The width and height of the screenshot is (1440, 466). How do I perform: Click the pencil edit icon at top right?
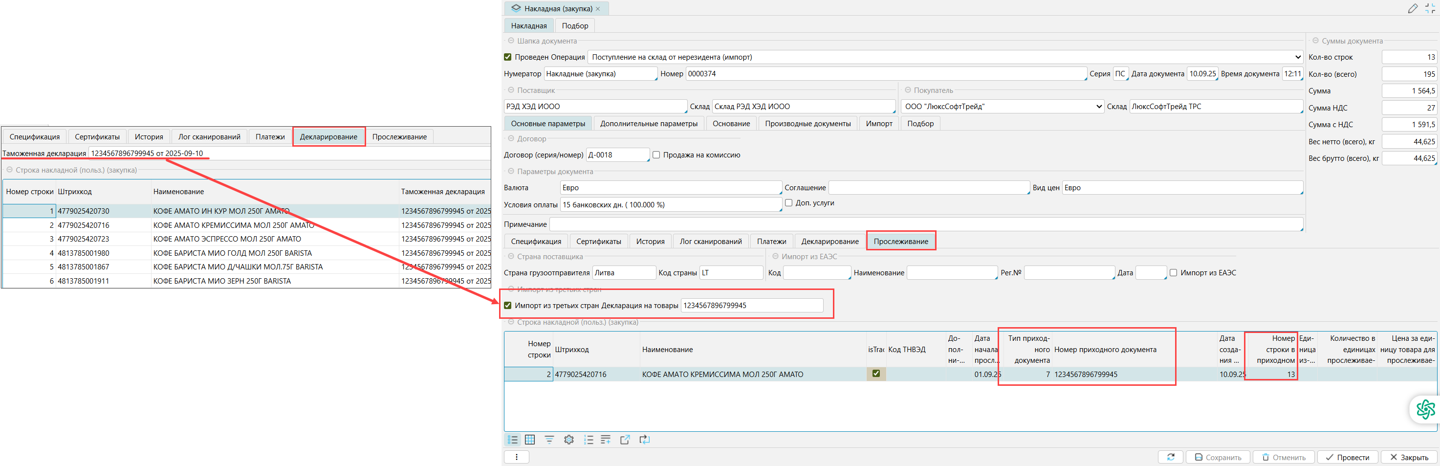click(x=1413, y=8)
